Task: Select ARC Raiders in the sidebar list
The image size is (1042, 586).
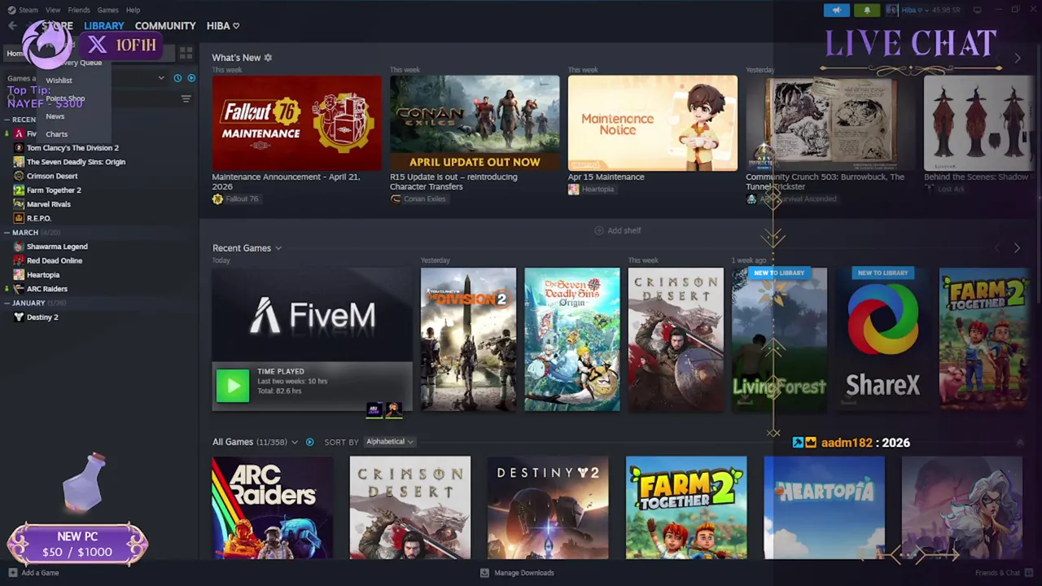Action: [47, 289]
